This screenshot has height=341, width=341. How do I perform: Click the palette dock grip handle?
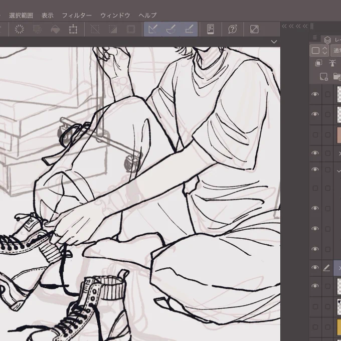(312, 26)
